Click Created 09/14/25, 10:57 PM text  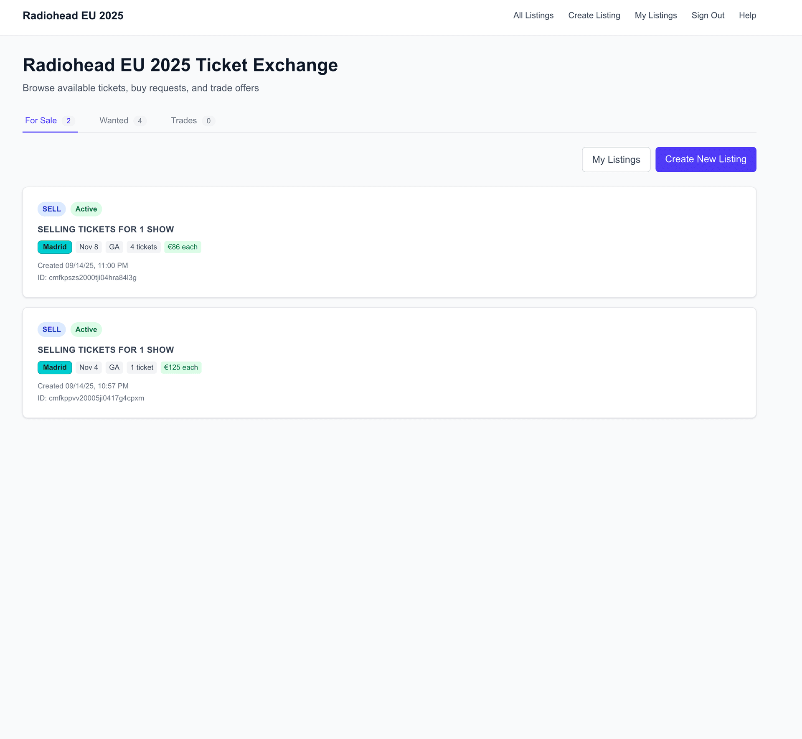(x=83, y=386)
